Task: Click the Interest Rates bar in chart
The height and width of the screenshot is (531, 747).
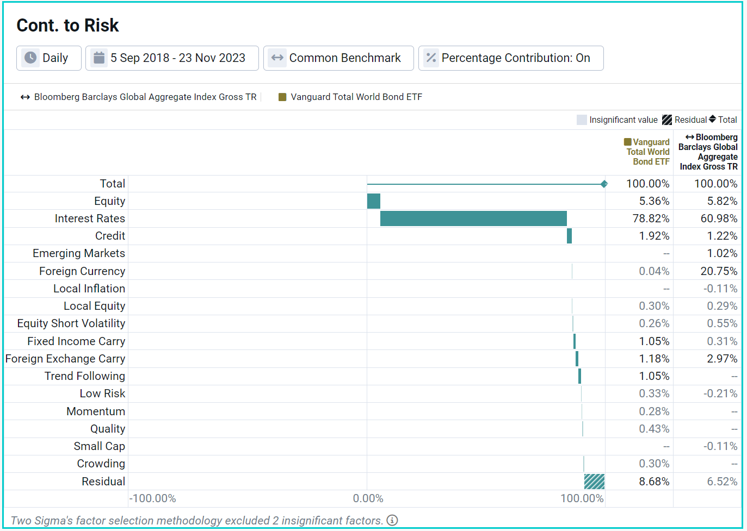Action: coord(473,218)
